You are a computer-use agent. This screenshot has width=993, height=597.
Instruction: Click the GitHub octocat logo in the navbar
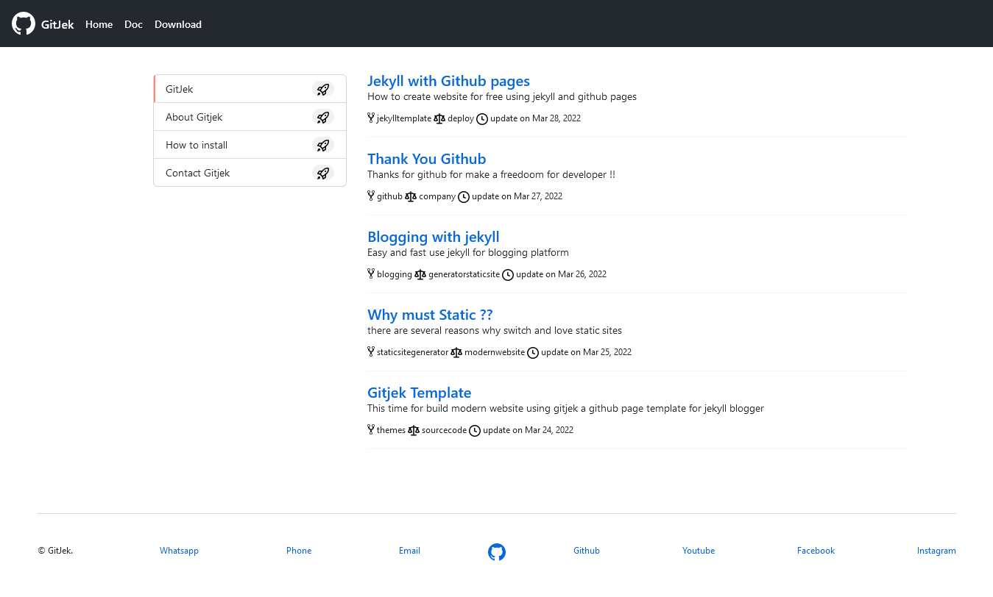[23, 23]
